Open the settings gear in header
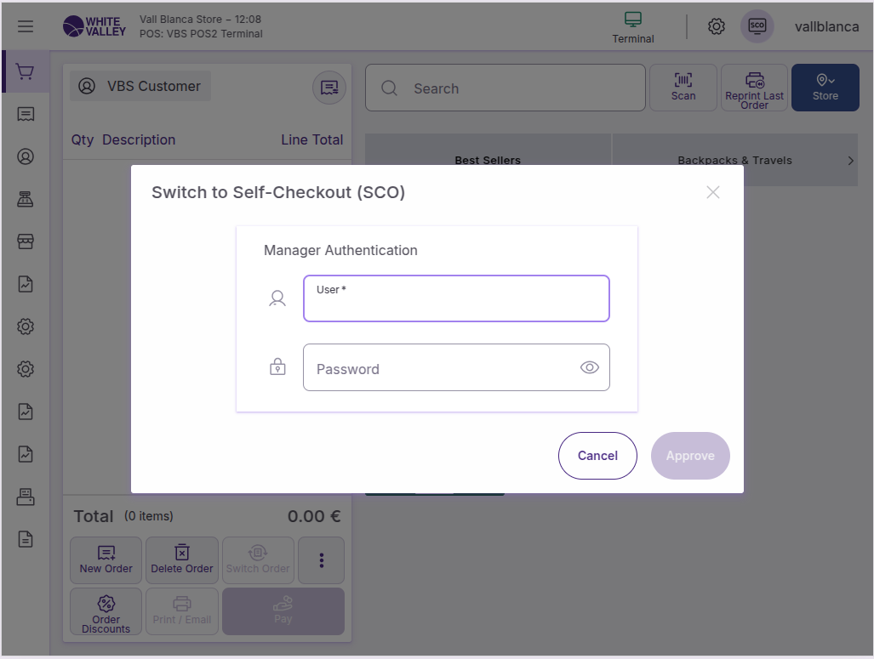This screenshot has width=874, height=659. (717, 26)
